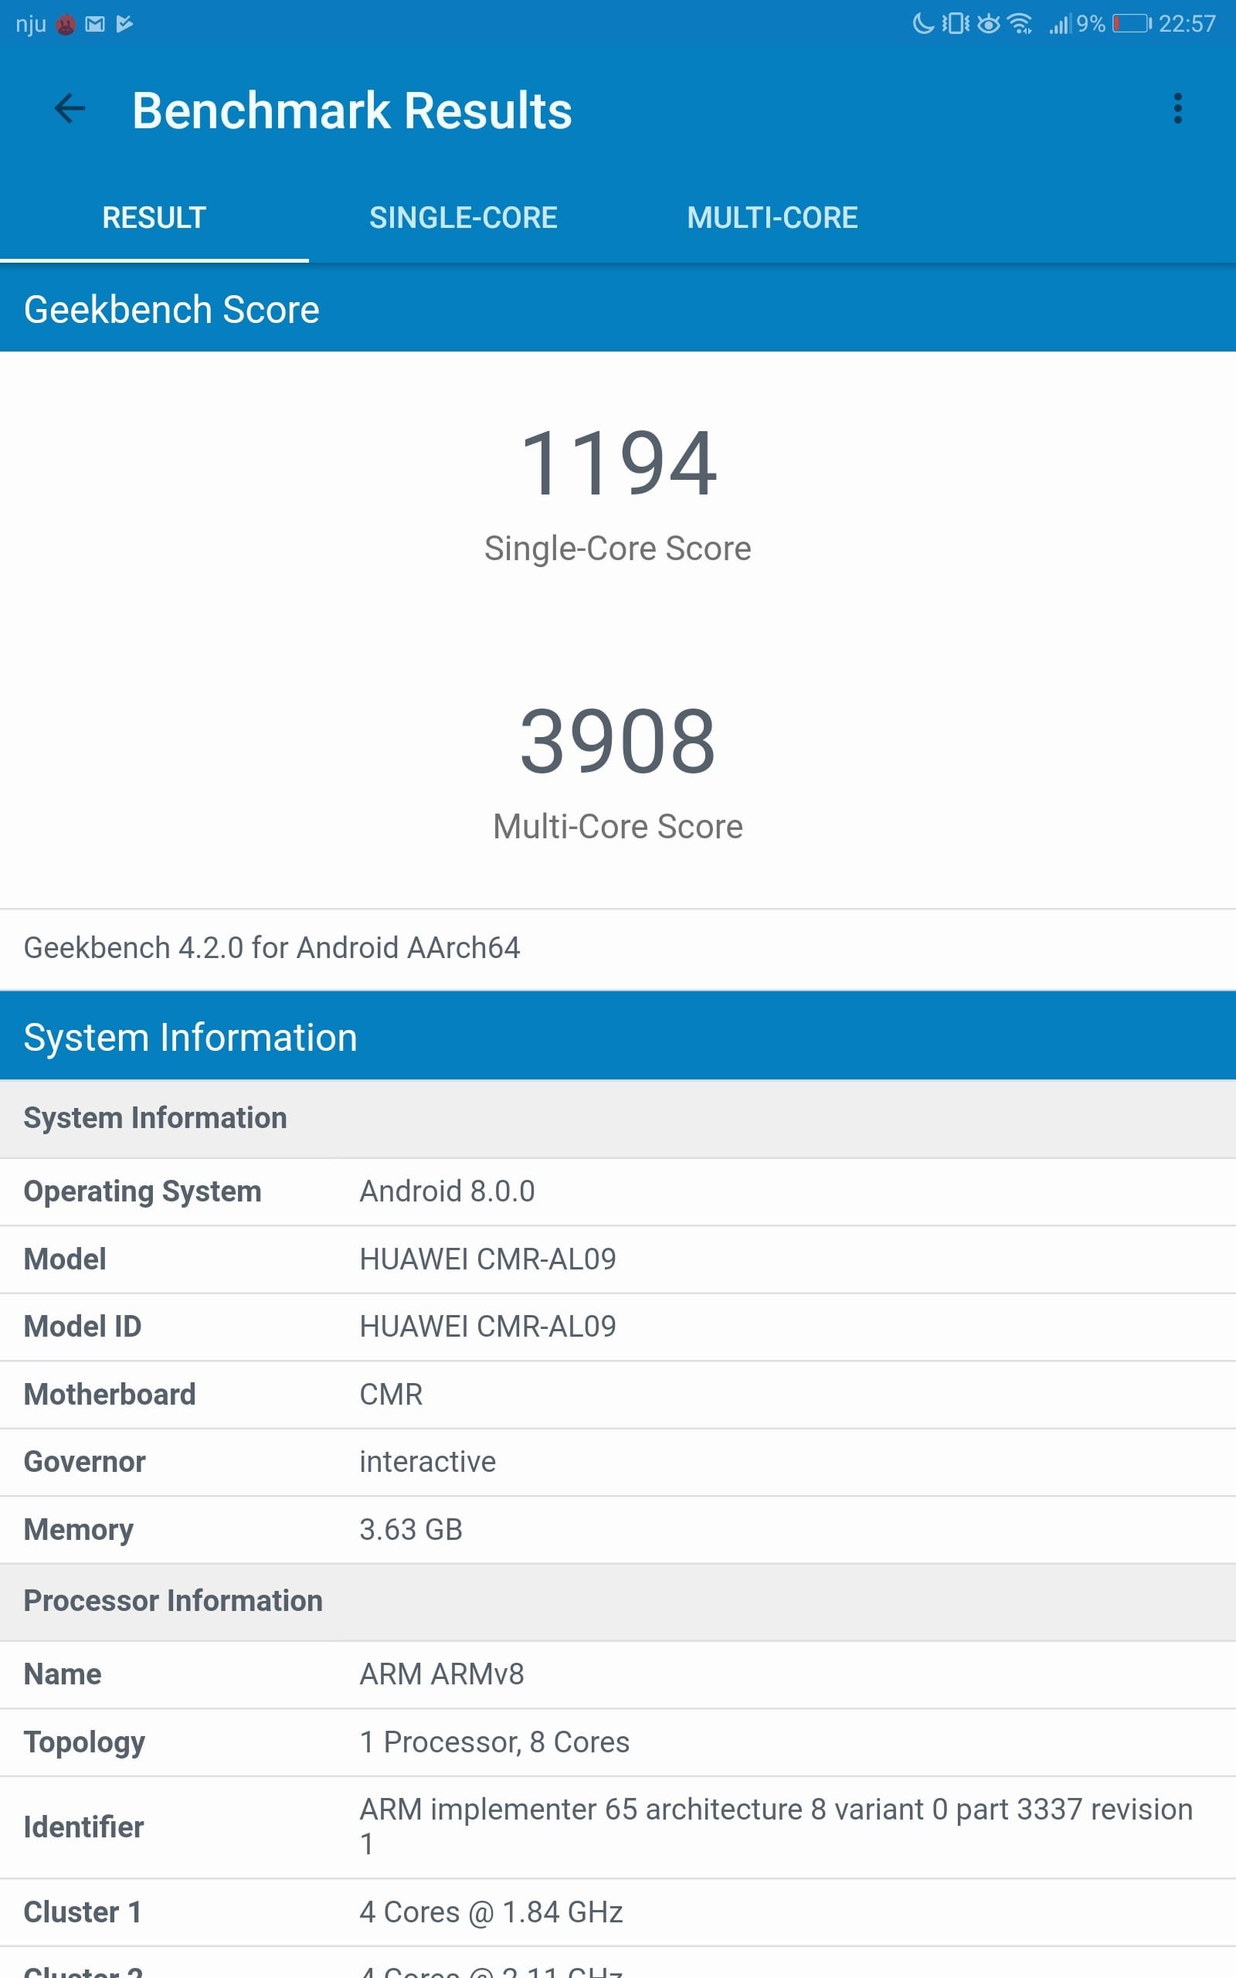The image size is (1236, 1978).
Task: Tap the 'Operating System' label
Action: click(x=142, y=1191)
